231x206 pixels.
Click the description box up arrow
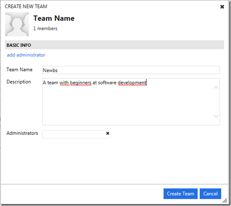[x=216, y=87]
